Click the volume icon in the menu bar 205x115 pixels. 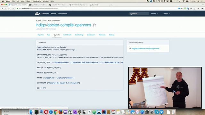click(180, 1)
